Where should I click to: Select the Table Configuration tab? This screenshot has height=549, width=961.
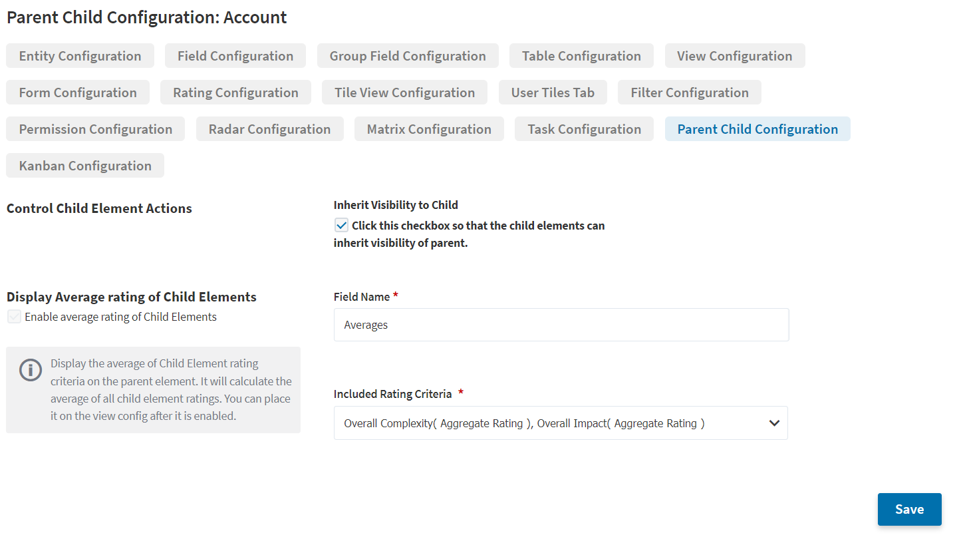pos(581,56)
